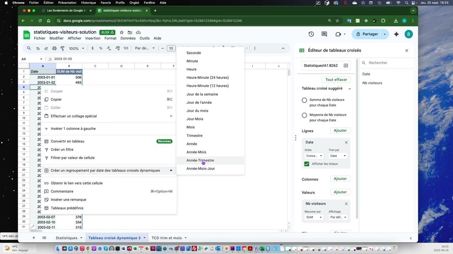
Task: Click the move to folder icon
Action: (130, 32)
